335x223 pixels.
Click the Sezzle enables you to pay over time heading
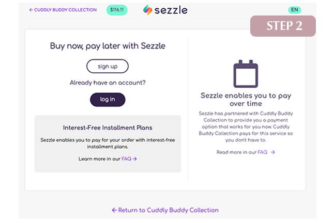click(x=246, y=100)
